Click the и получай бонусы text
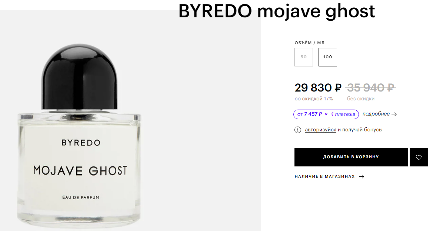 (x=360, y=130)
